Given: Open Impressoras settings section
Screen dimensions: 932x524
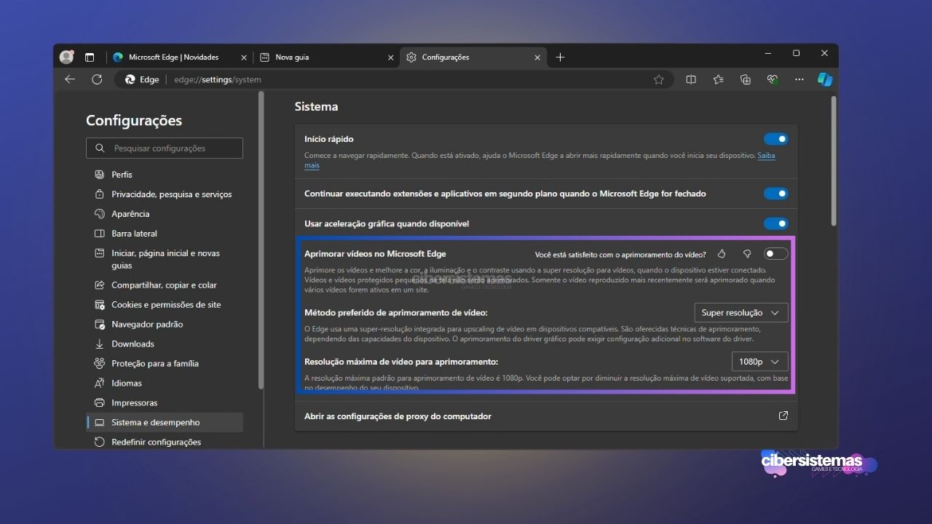Looking at the screenshot, I should [x=165, y=402].
